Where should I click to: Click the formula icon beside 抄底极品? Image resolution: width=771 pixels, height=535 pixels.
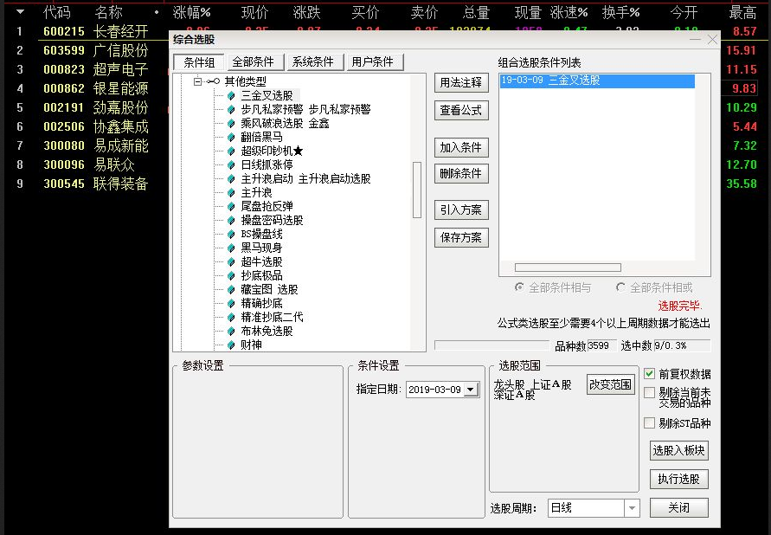(231, 275)
